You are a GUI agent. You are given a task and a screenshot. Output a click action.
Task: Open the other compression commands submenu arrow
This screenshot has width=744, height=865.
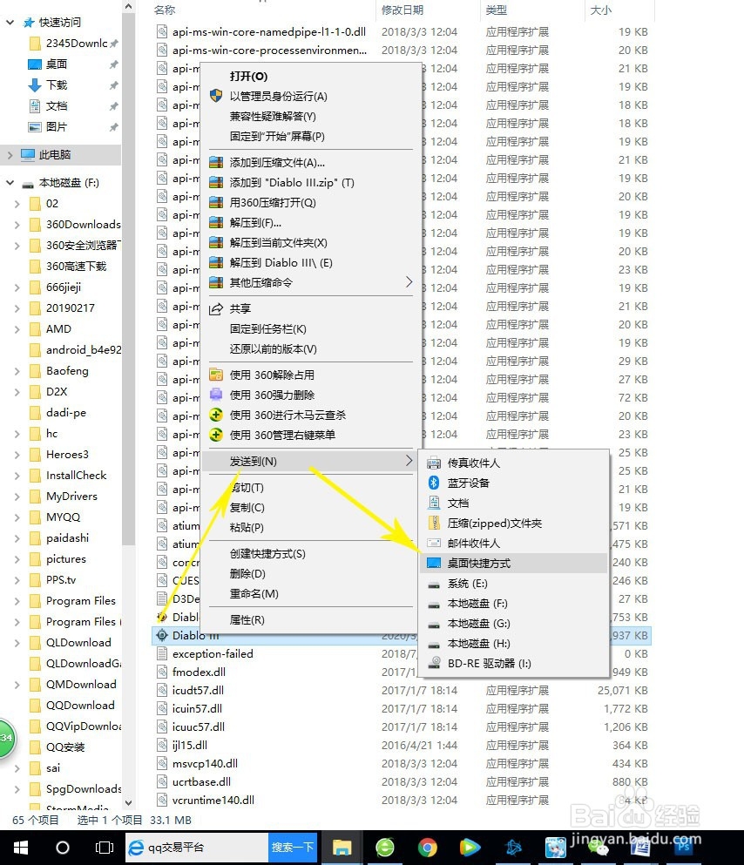[409, 282]
